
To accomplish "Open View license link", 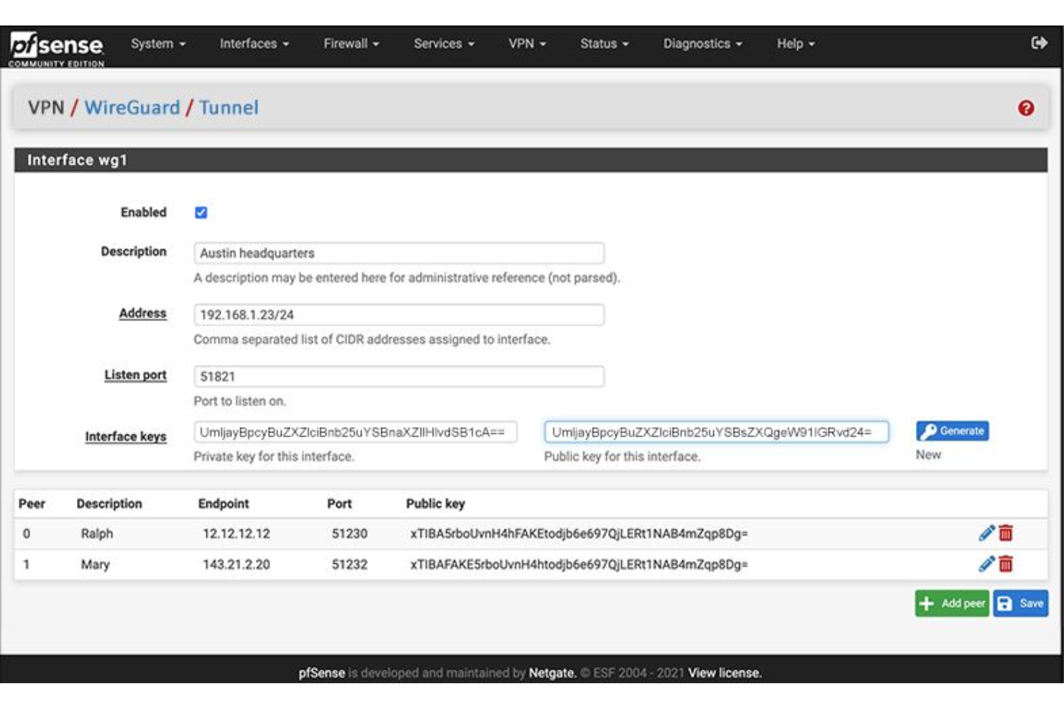I will click(725, 673).
